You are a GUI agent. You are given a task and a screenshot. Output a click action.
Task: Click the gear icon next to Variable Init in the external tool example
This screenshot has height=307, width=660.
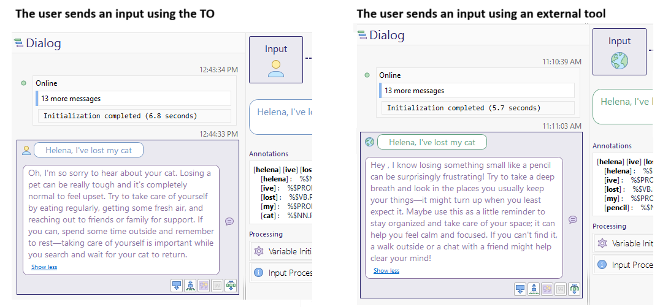[x=602, y=243]
